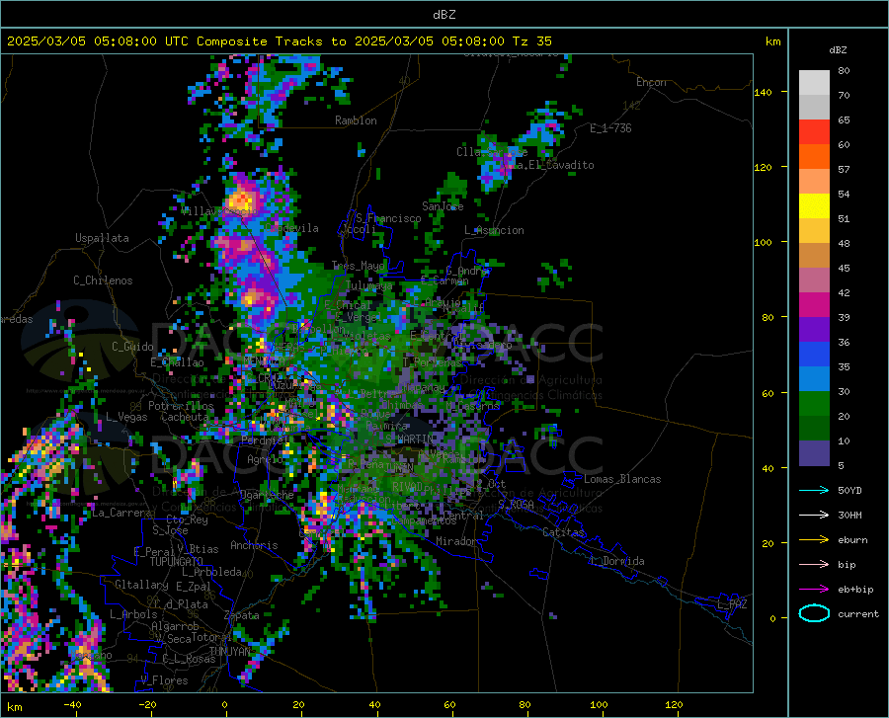Screen dimensions: 889x718
Task: Click the cyan 50YD arrow in legend
Action: pos(814,490)
